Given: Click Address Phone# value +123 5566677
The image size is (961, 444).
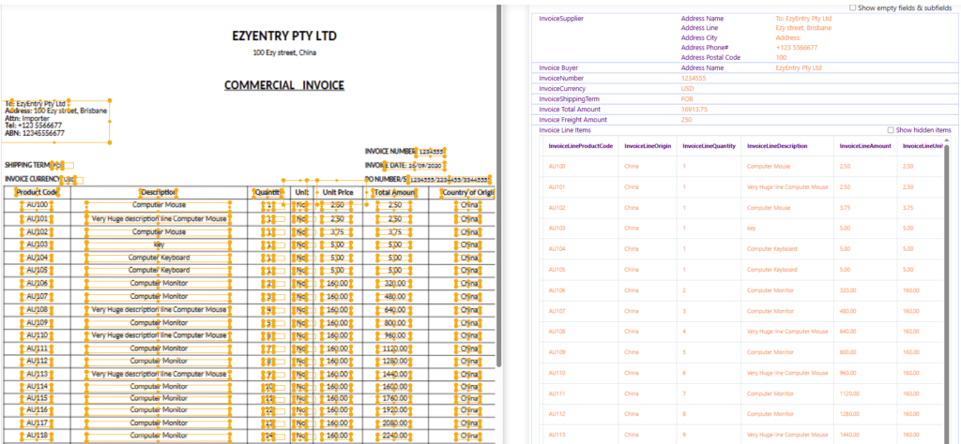Looking at the screenshot, I should pyautogui.click(x=796, y=48).
